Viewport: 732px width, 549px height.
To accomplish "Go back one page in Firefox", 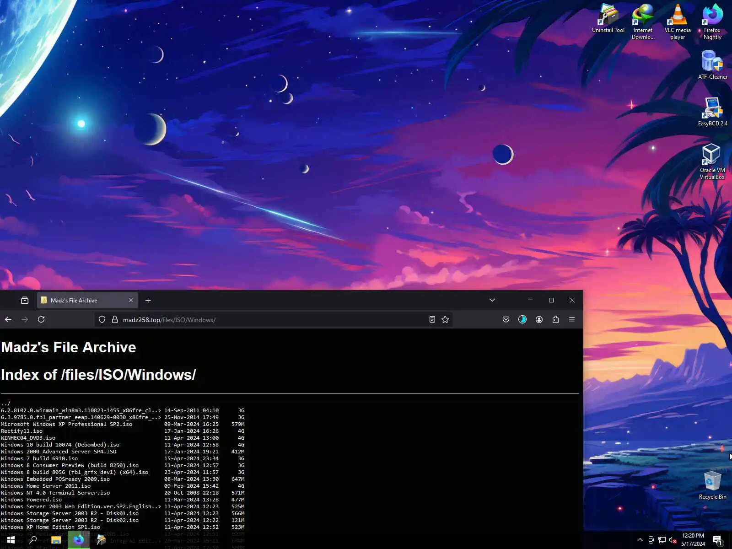I will click(x=8, y=319).
